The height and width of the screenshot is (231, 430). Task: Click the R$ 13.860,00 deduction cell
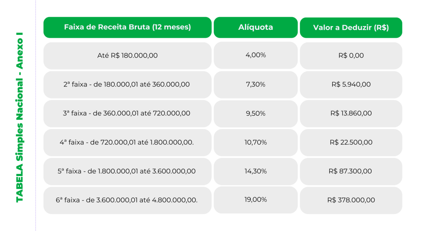[x=351, y=113]
